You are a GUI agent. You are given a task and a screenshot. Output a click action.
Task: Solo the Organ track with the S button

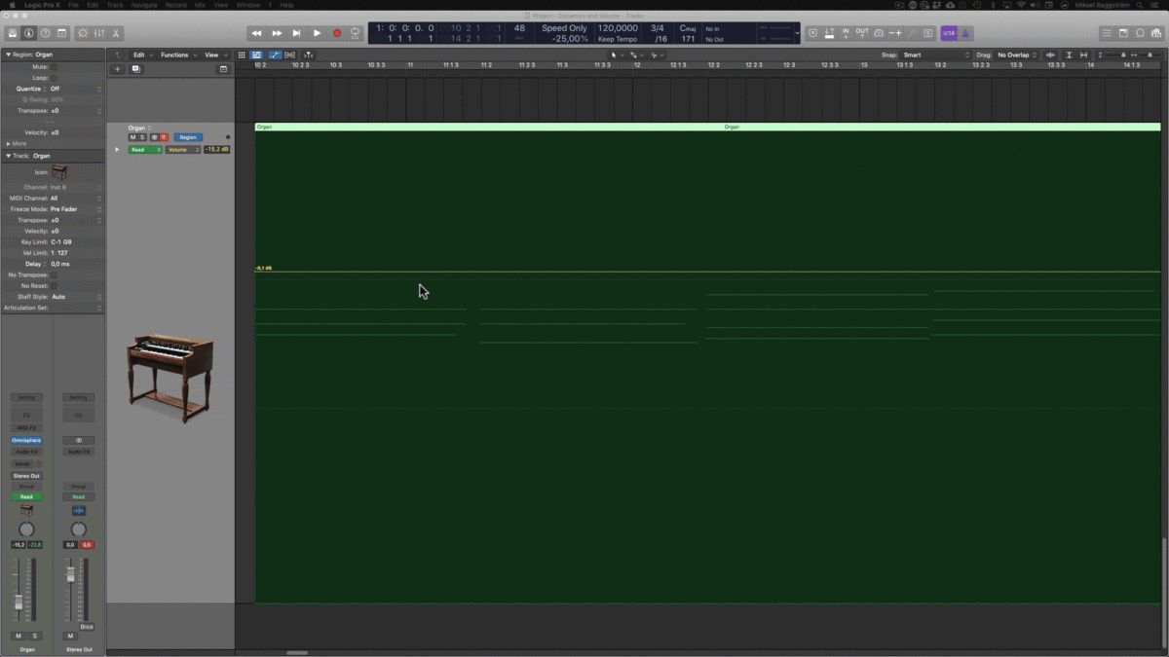pos(141,137)
